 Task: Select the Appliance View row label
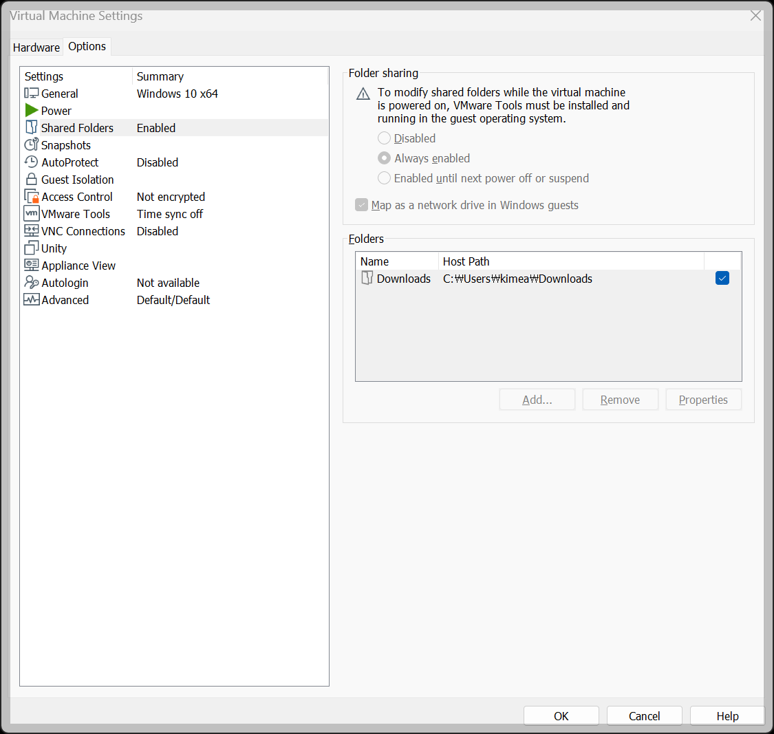78,266
